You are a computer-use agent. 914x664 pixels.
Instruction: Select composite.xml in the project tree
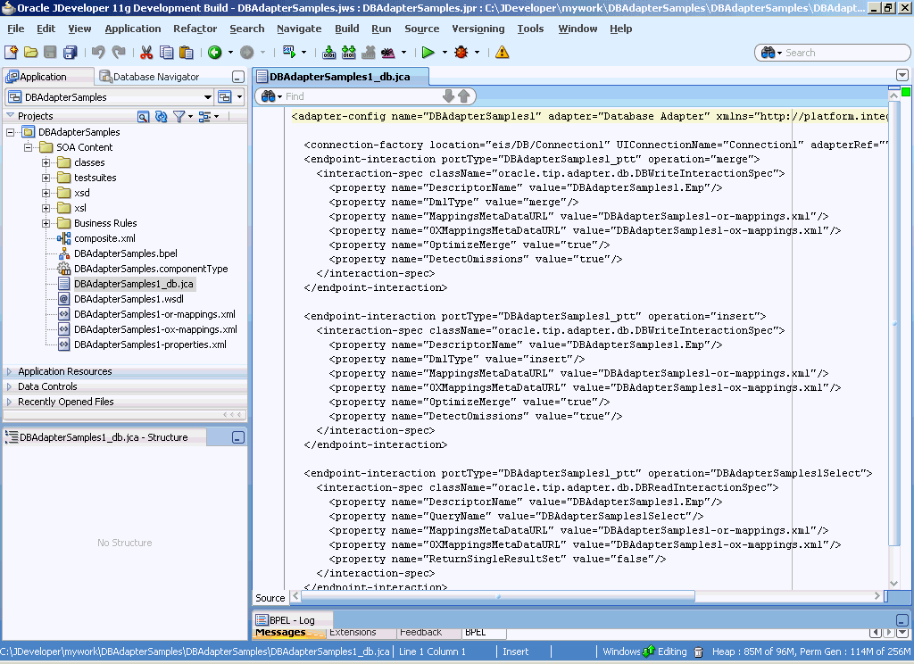pos(104,238)
